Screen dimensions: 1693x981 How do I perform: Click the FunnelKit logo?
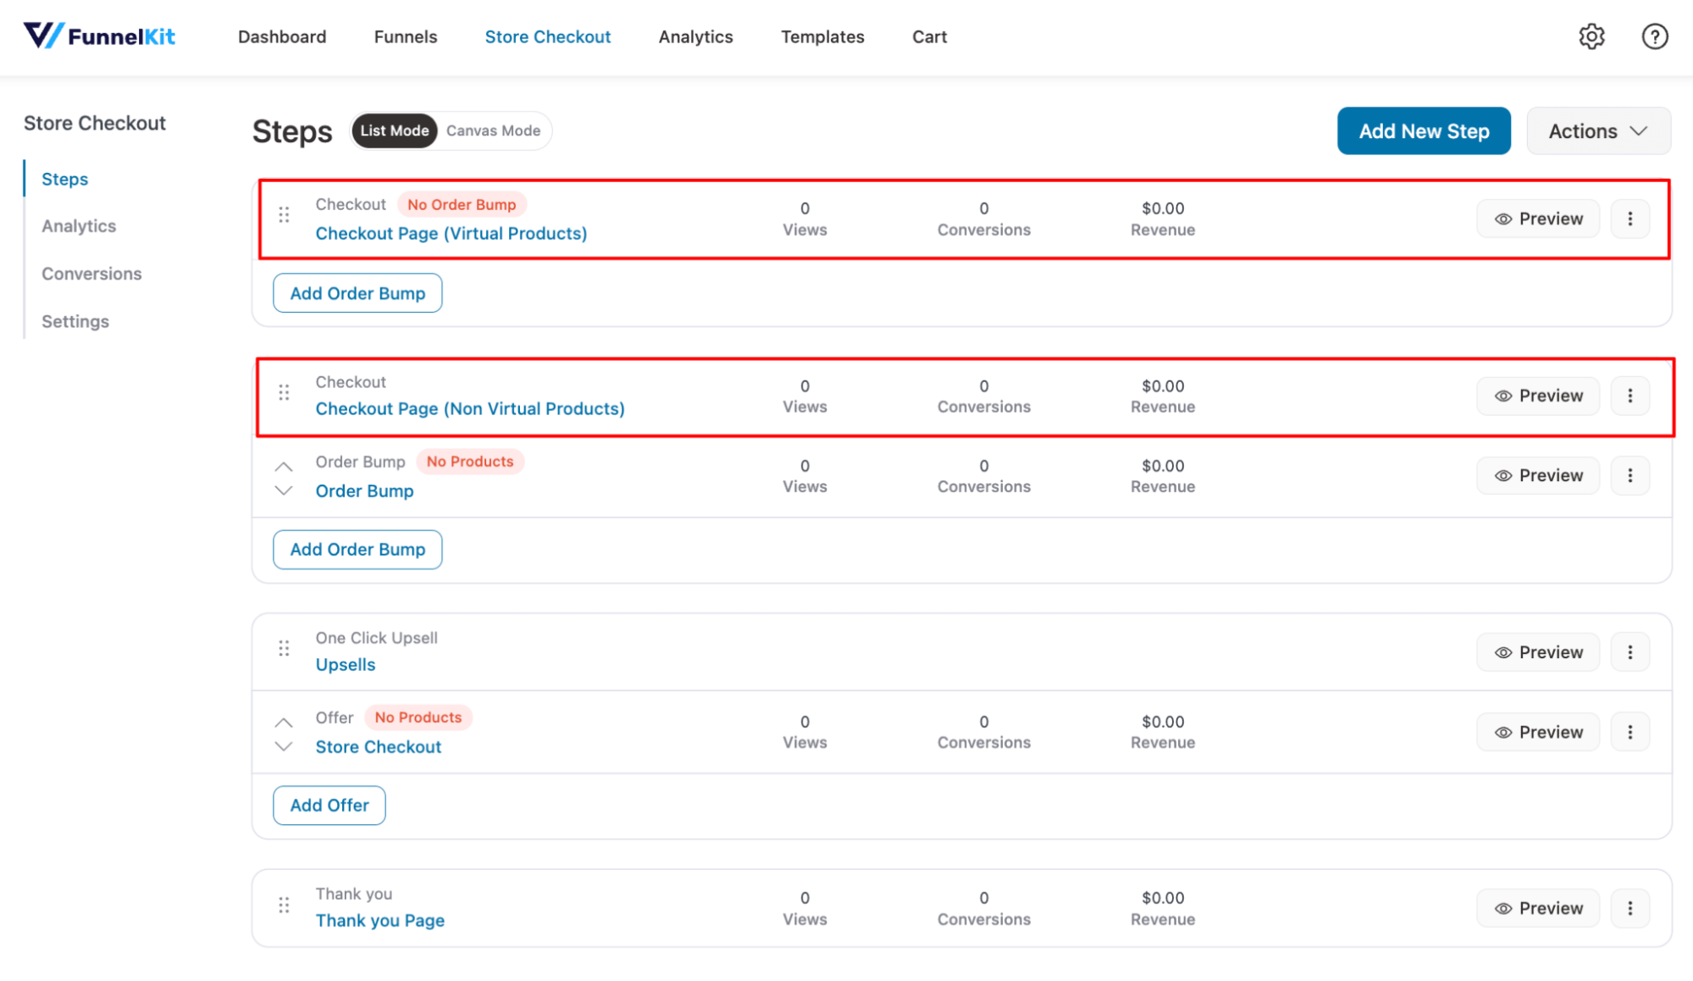99,36
